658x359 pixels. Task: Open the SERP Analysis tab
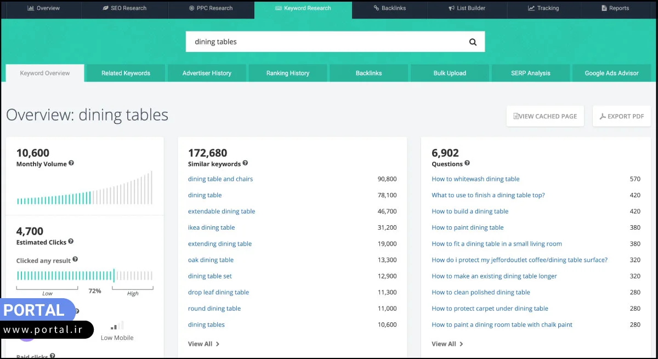(x=530, y=73)
